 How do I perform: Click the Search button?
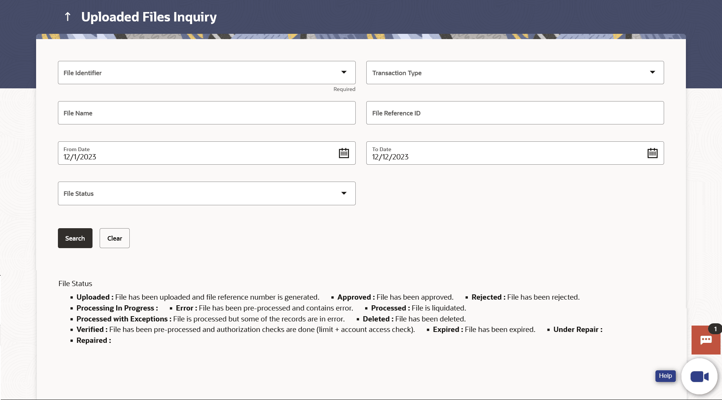[75, 238]
